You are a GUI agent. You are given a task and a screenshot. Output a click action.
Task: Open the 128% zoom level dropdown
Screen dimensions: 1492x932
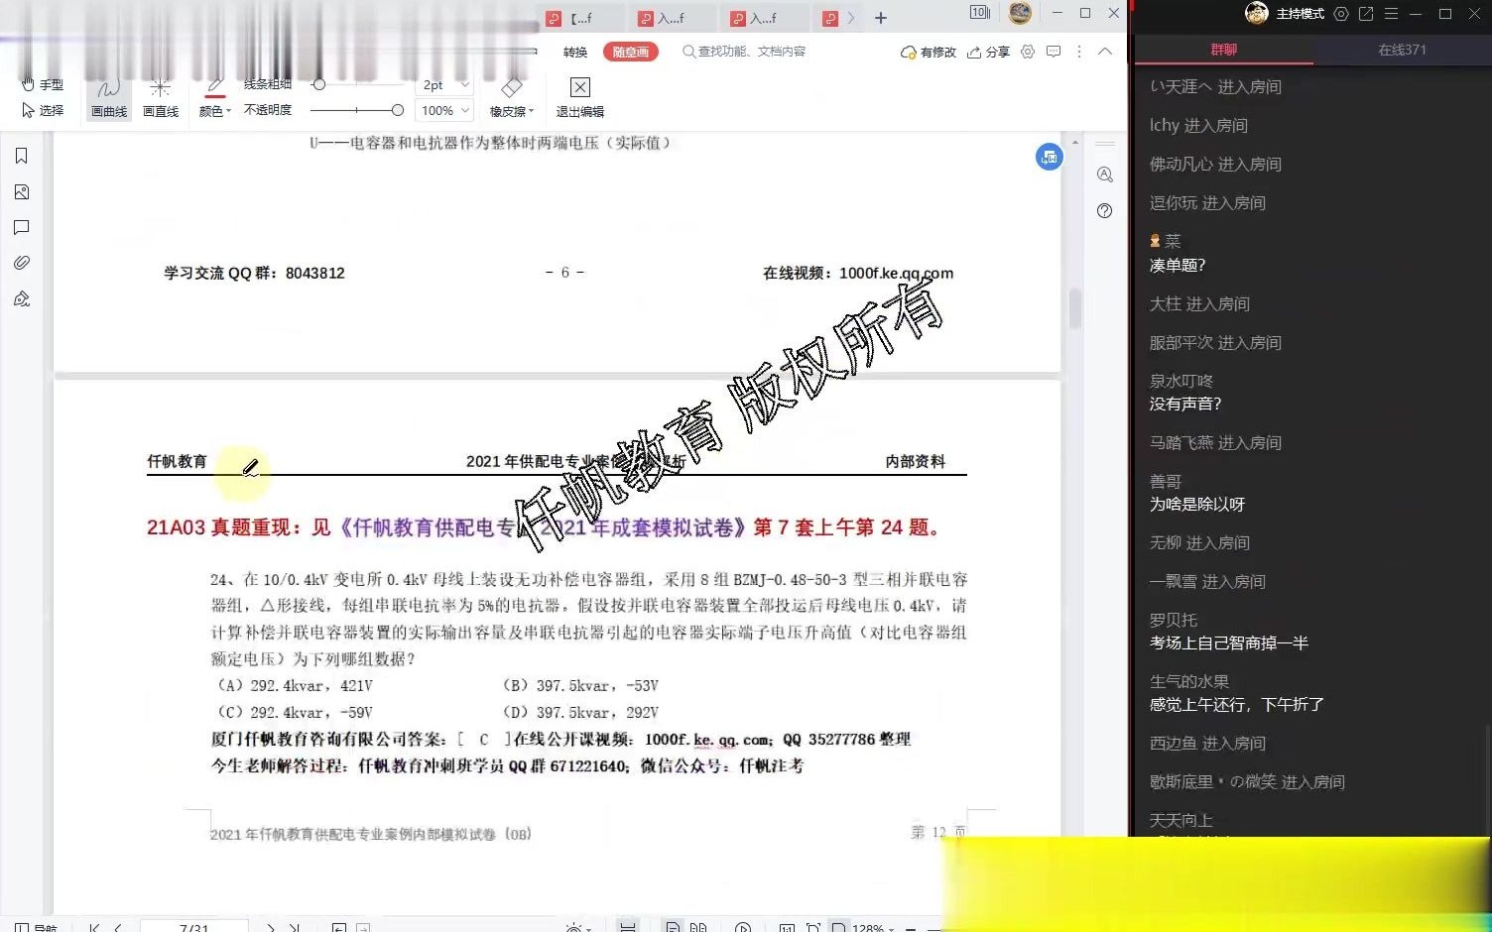[x=873, y=928]
